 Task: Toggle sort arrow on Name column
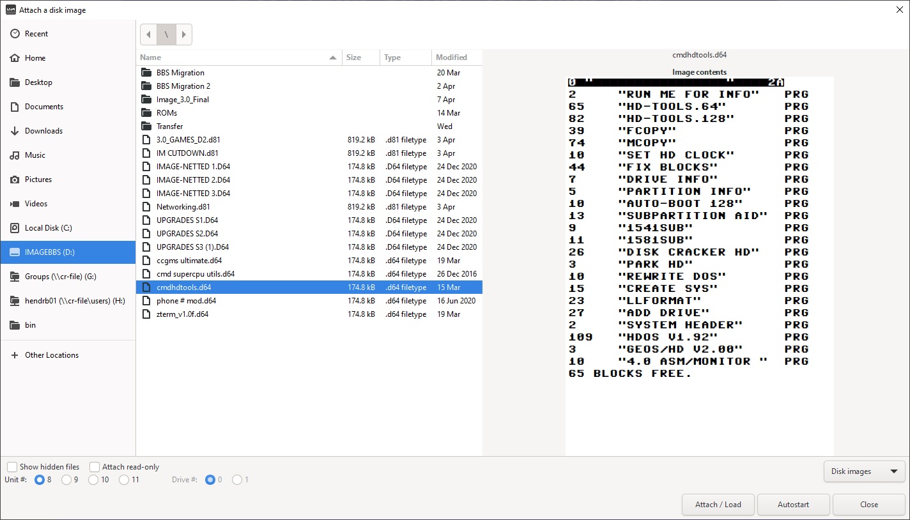point(333,57)
